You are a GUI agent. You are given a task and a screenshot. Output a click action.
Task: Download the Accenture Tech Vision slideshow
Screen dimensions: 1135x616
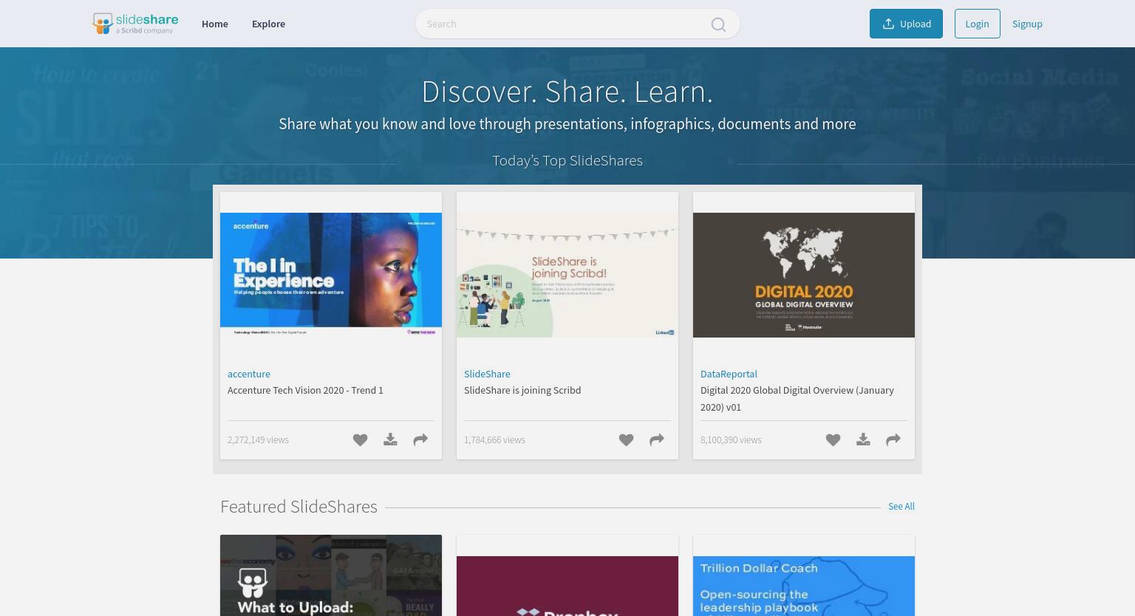point(390,440)
